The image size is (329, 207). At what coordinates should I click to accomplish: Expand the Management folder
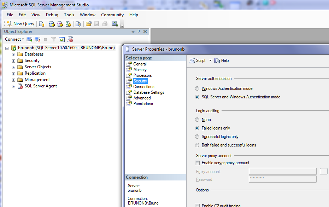click(x=13, y=80)
